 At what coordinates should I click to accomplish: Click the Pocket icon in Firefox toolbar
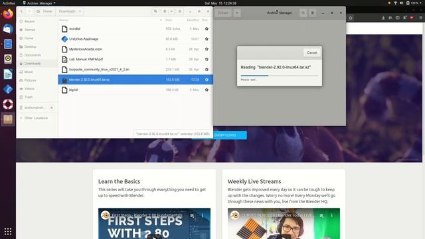(x=412, y=18)
